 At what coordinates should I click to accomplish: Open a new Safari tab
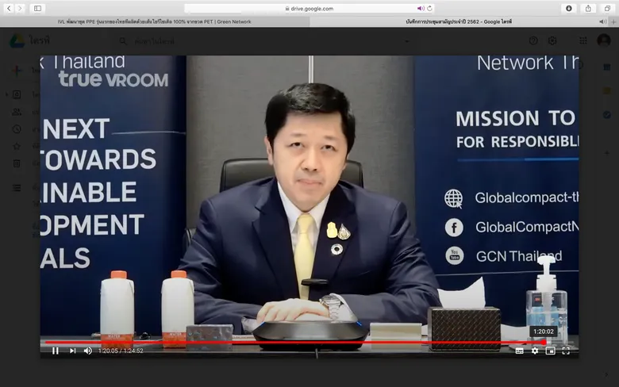[x=614, y=21]
